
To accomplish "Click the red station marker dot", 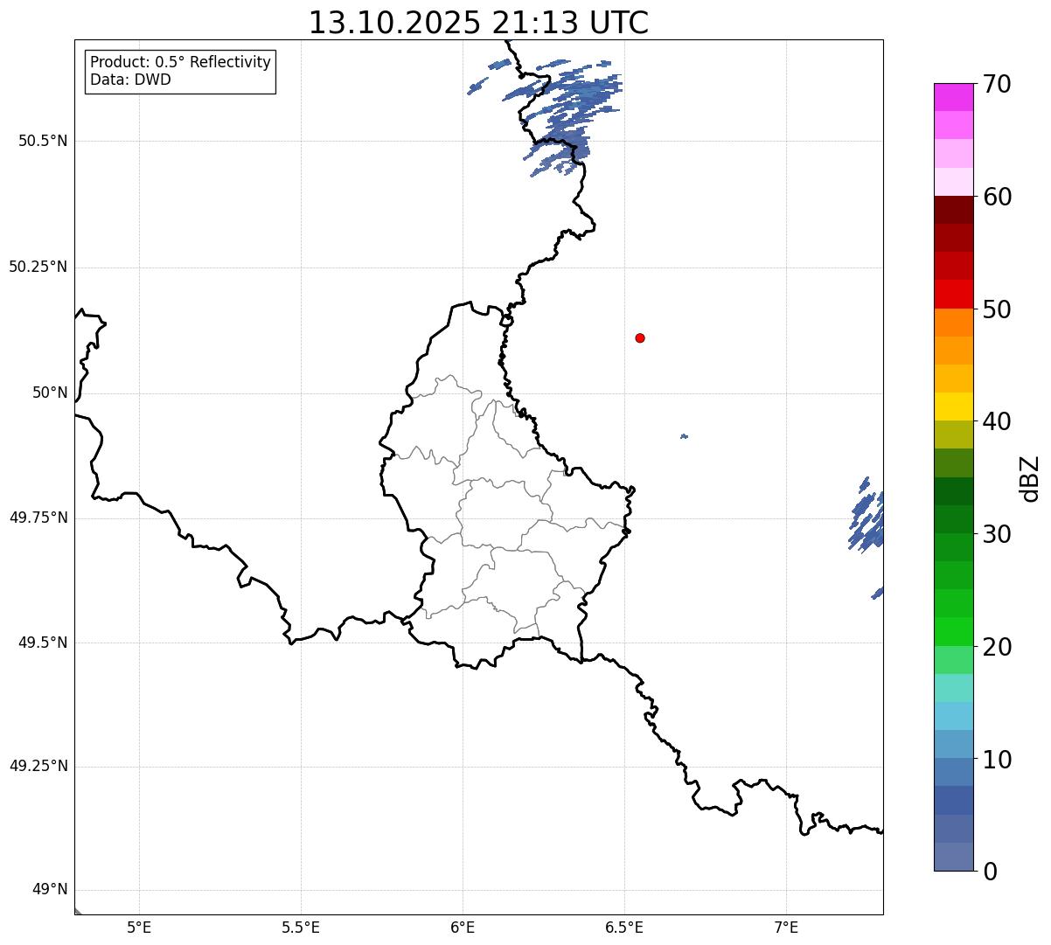I will (640, 337).
